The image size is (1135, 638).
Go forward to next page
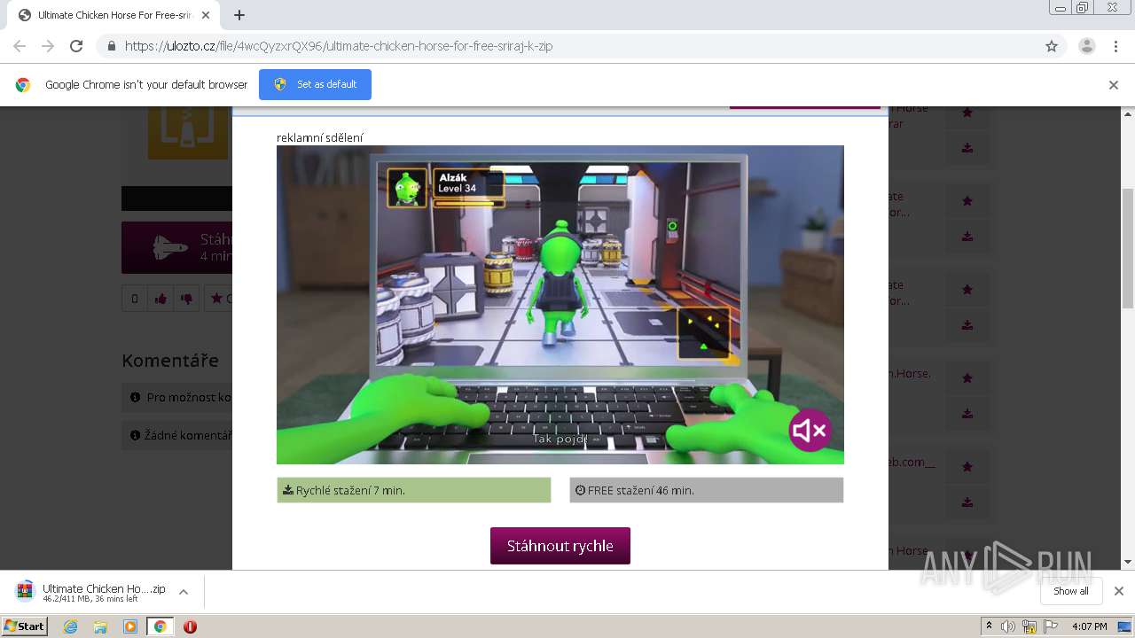point(48,46)
